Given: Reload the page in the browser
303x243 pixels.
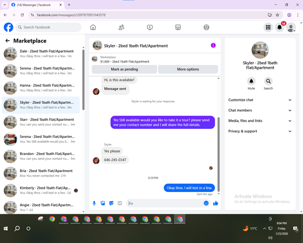Looking at the screenshot, I should pyautogui.click(x=22, y=15).
